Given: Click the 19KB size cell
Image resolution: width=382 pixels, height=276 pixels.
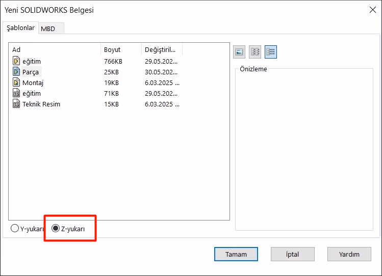Looking at the screenshot, I should [x=111, y=82].
